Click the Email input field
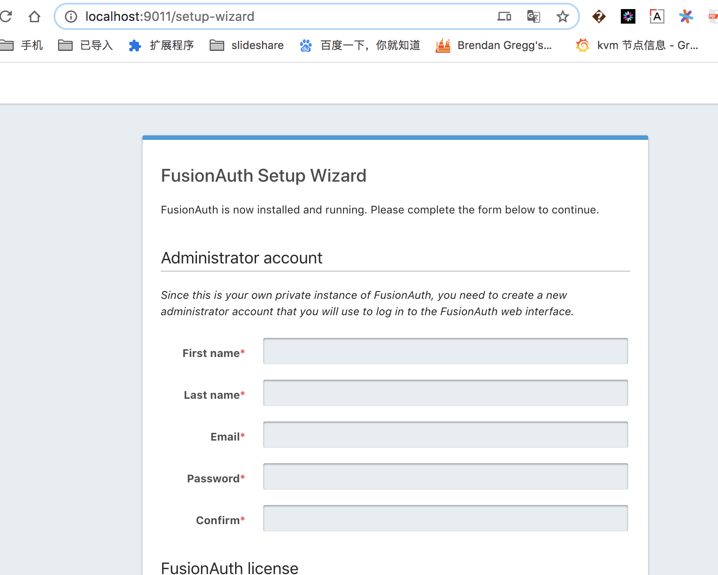 (x=445, y=435)
